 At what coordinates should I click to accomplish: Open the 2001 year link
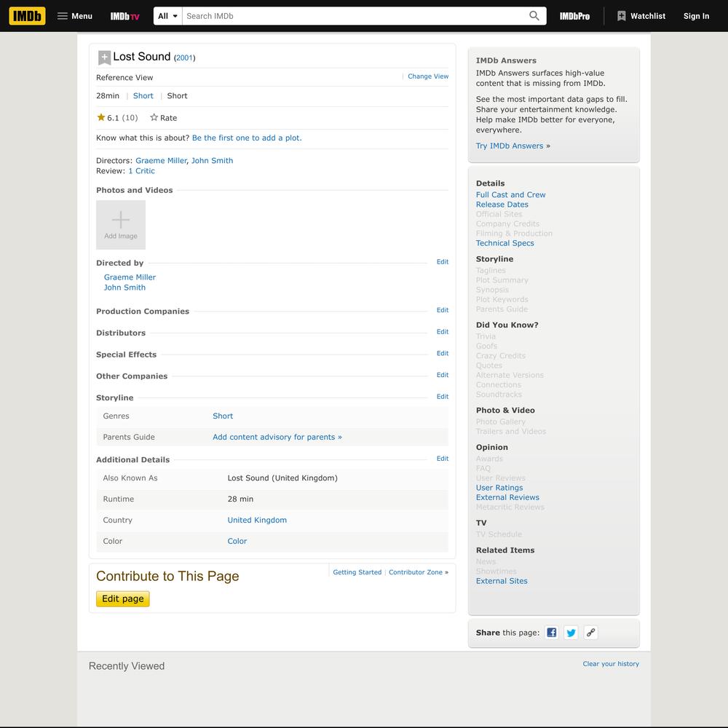point(184,58)
